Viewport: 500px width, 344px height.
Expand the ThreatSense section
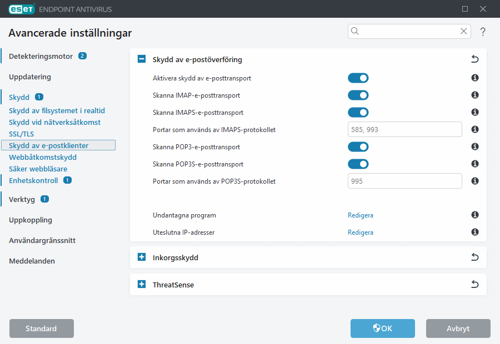pos(141,284)
